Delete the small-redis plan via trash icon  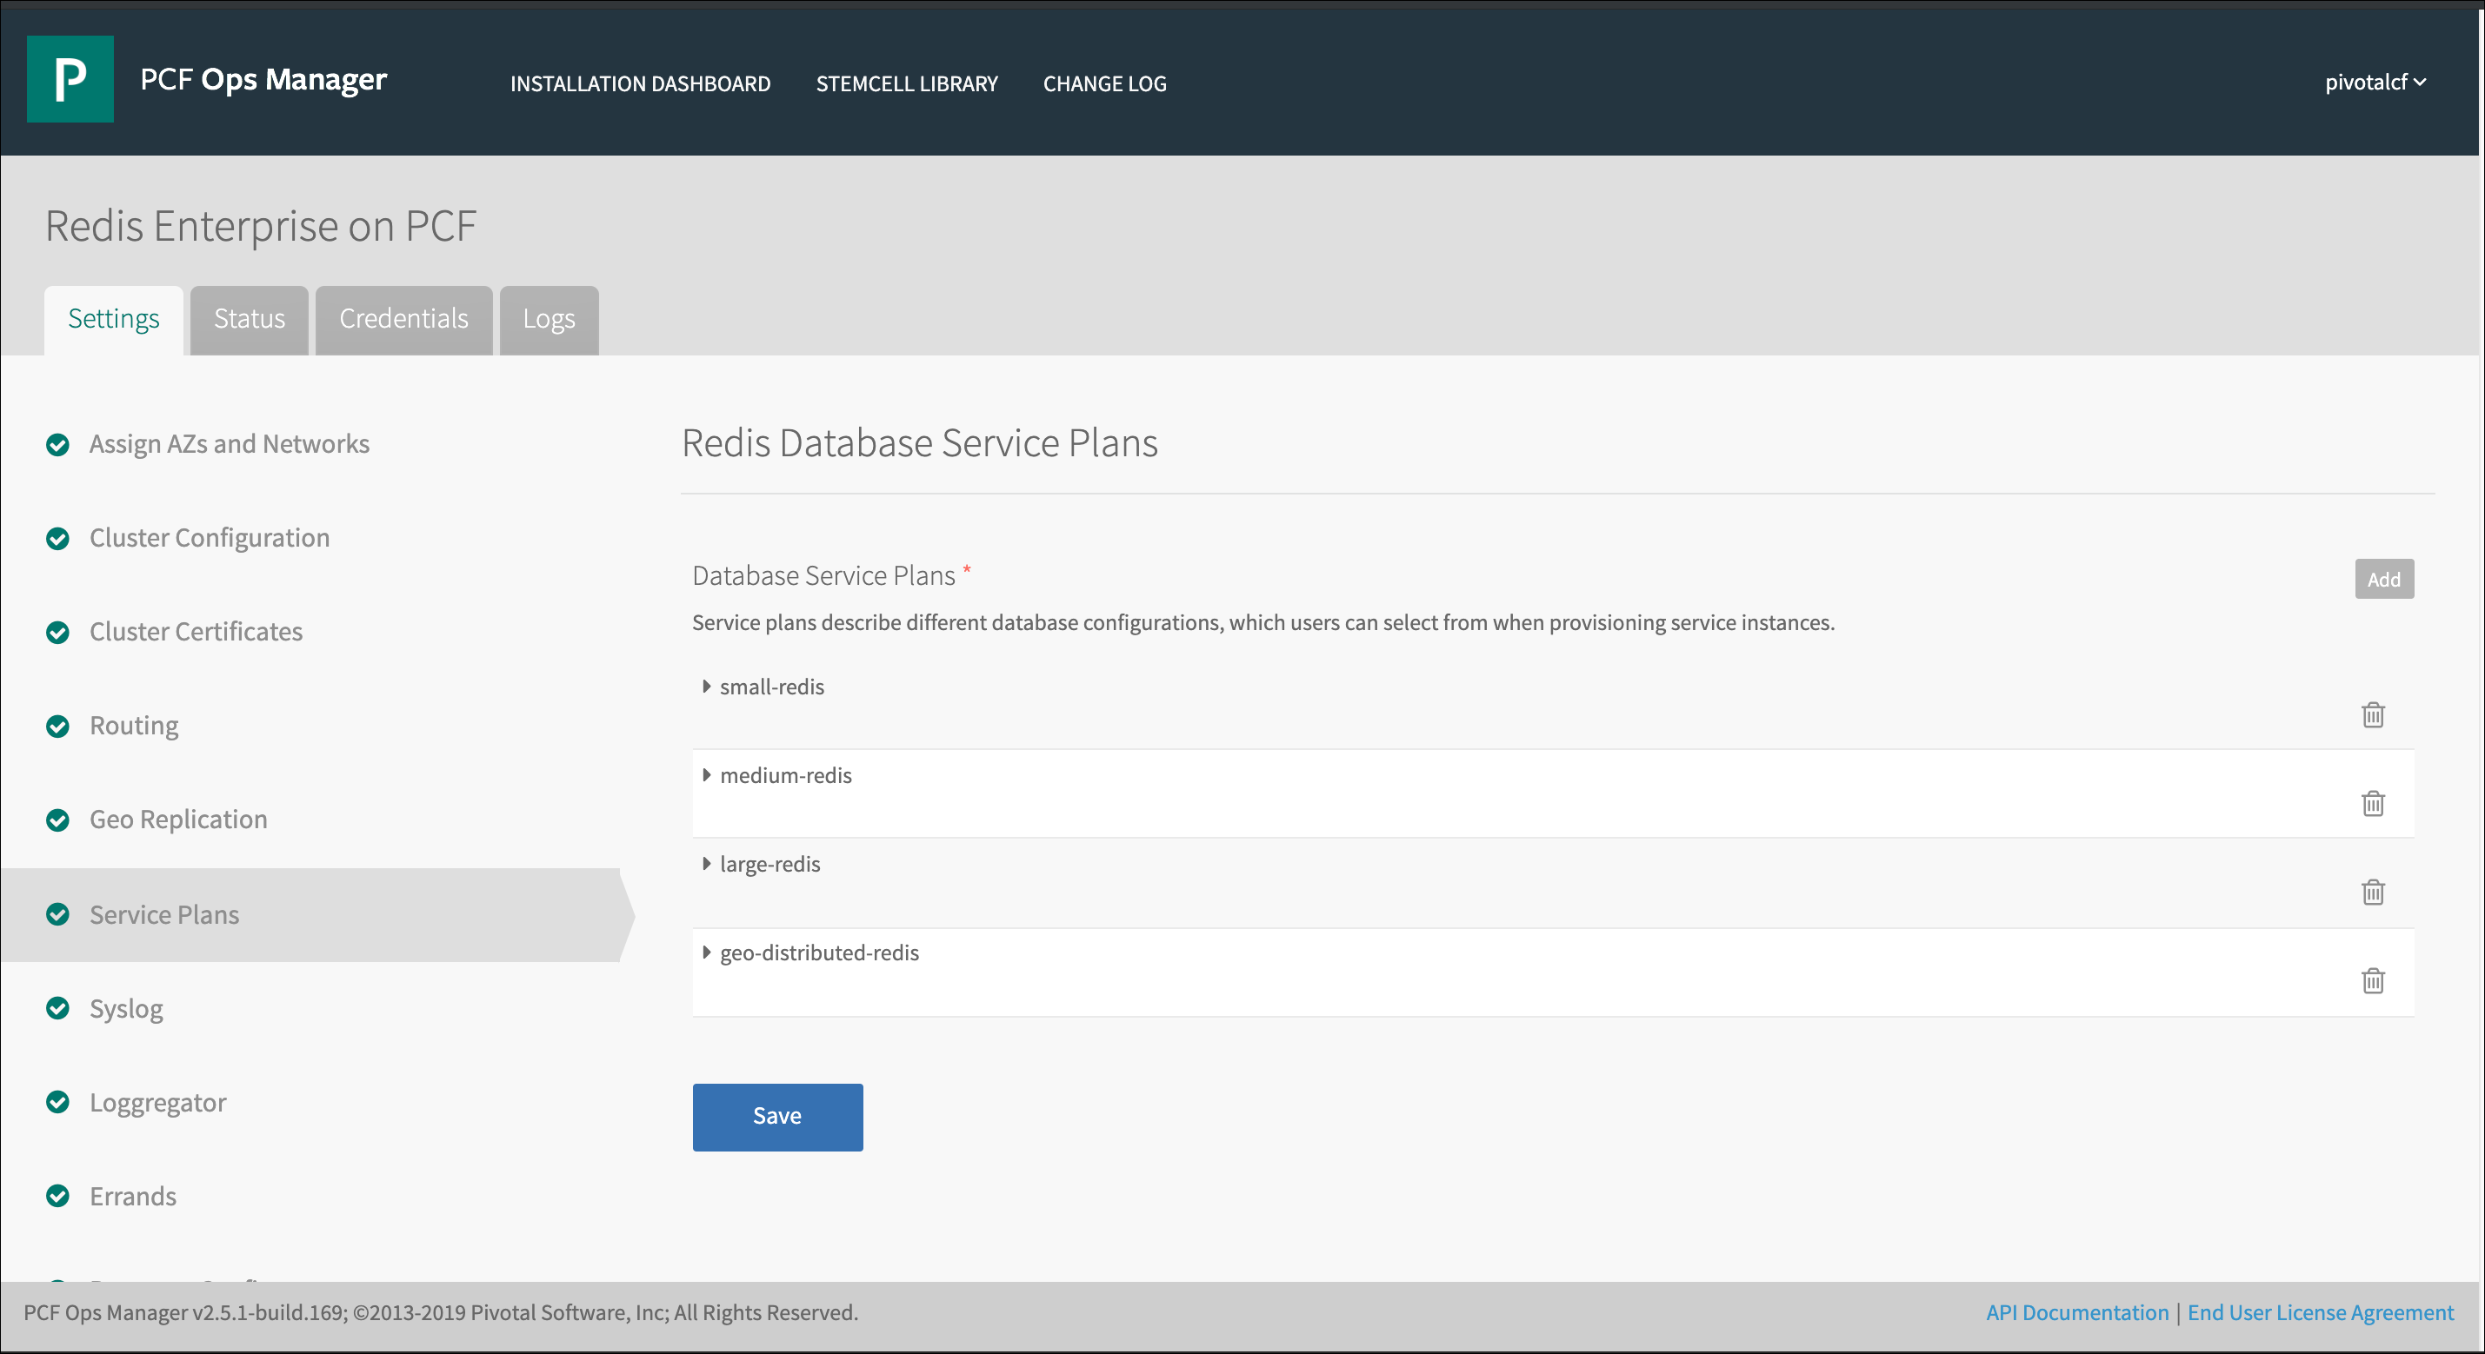tap(2372, 714)
